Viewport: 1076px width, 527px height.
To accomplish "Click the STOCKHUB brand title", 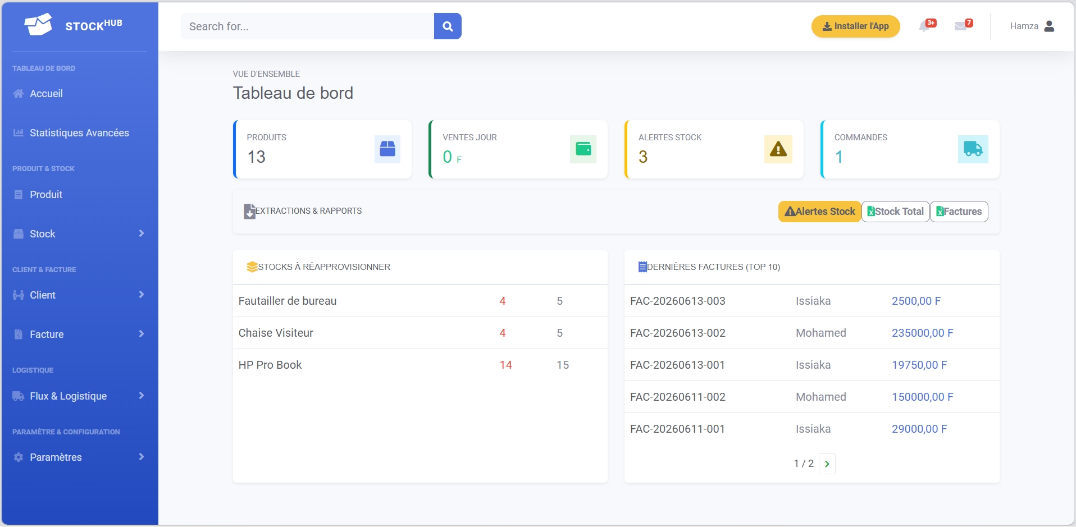I will pyautogui.click(x=94, y=25).
